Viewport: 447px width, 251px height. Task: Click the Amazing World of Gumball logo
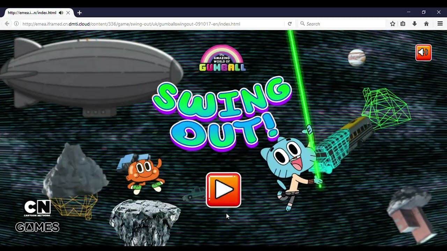(x=222, y=58)
